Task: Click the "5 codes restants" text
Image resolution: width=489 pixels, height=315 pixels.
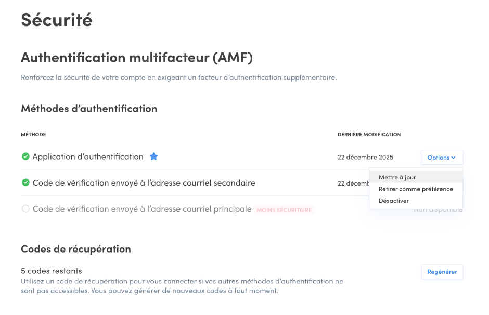Action: pyautogui.click(x=51, y=271)
